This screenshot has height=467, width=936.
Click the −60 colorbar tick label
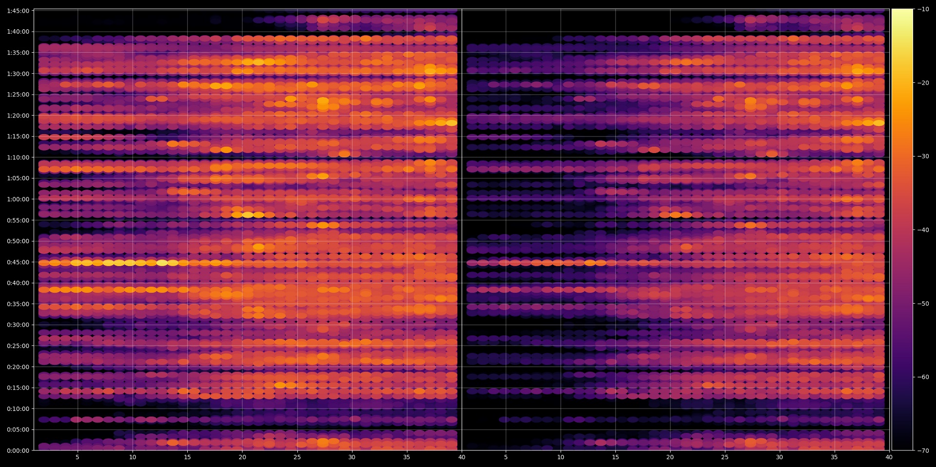pyautogui.click(x=923, y=377)
